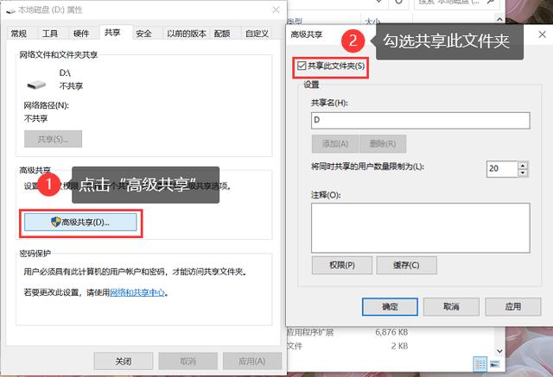Select the 硬件 tab

[x=81, y=34]
